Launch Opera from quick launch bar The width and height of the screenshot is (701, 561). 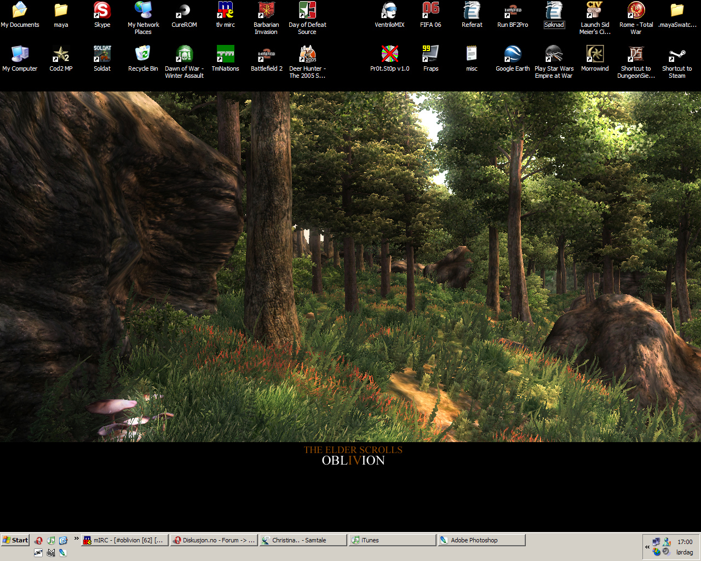pyautogui.click(x=38, y=541)
